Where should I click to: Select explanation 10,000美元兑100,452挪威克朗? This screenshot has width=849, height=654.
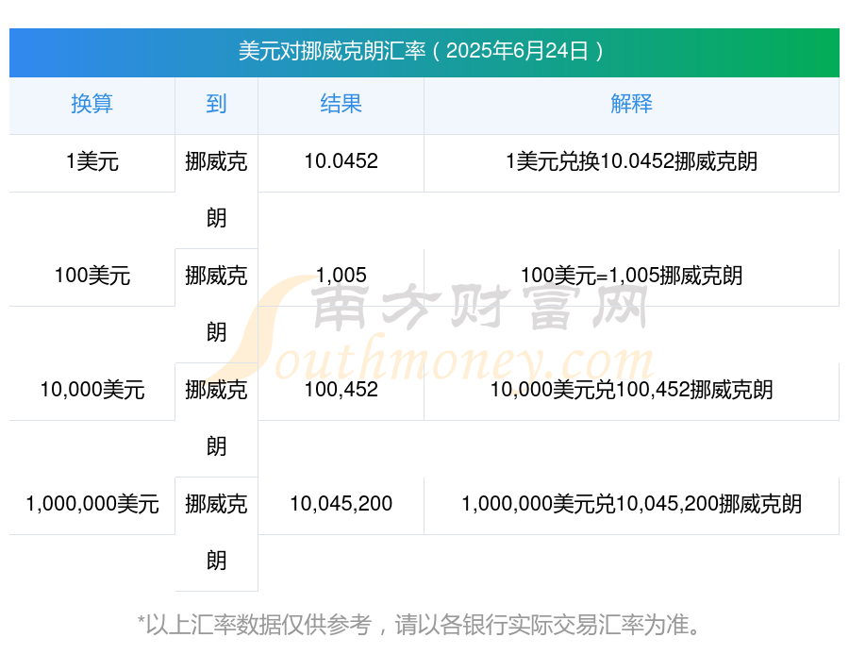(631, 390)
